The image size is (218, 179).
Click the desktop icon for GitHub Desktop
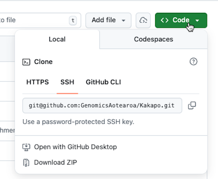pos(26,147)
